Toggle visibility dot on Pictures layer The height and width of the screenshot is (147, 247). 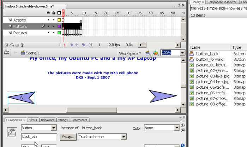click(49, 33)
